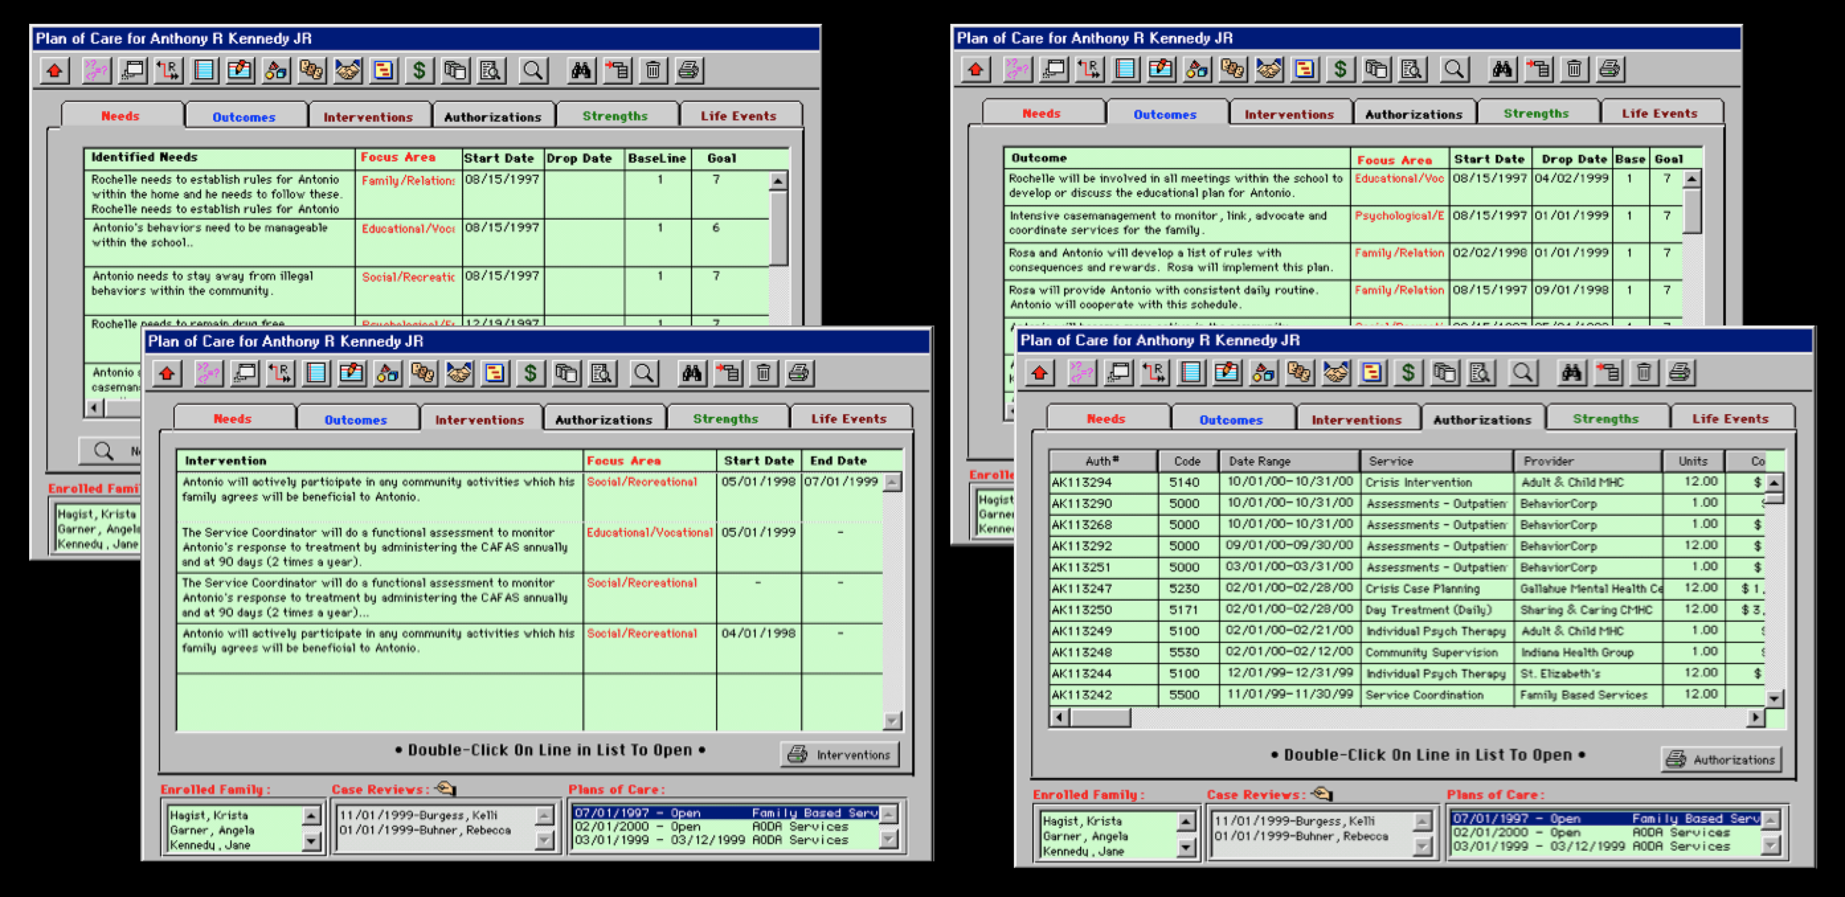Click the stacked windows icon in Interventions window toolbar
1845x897 pixels.
point(245,373)
